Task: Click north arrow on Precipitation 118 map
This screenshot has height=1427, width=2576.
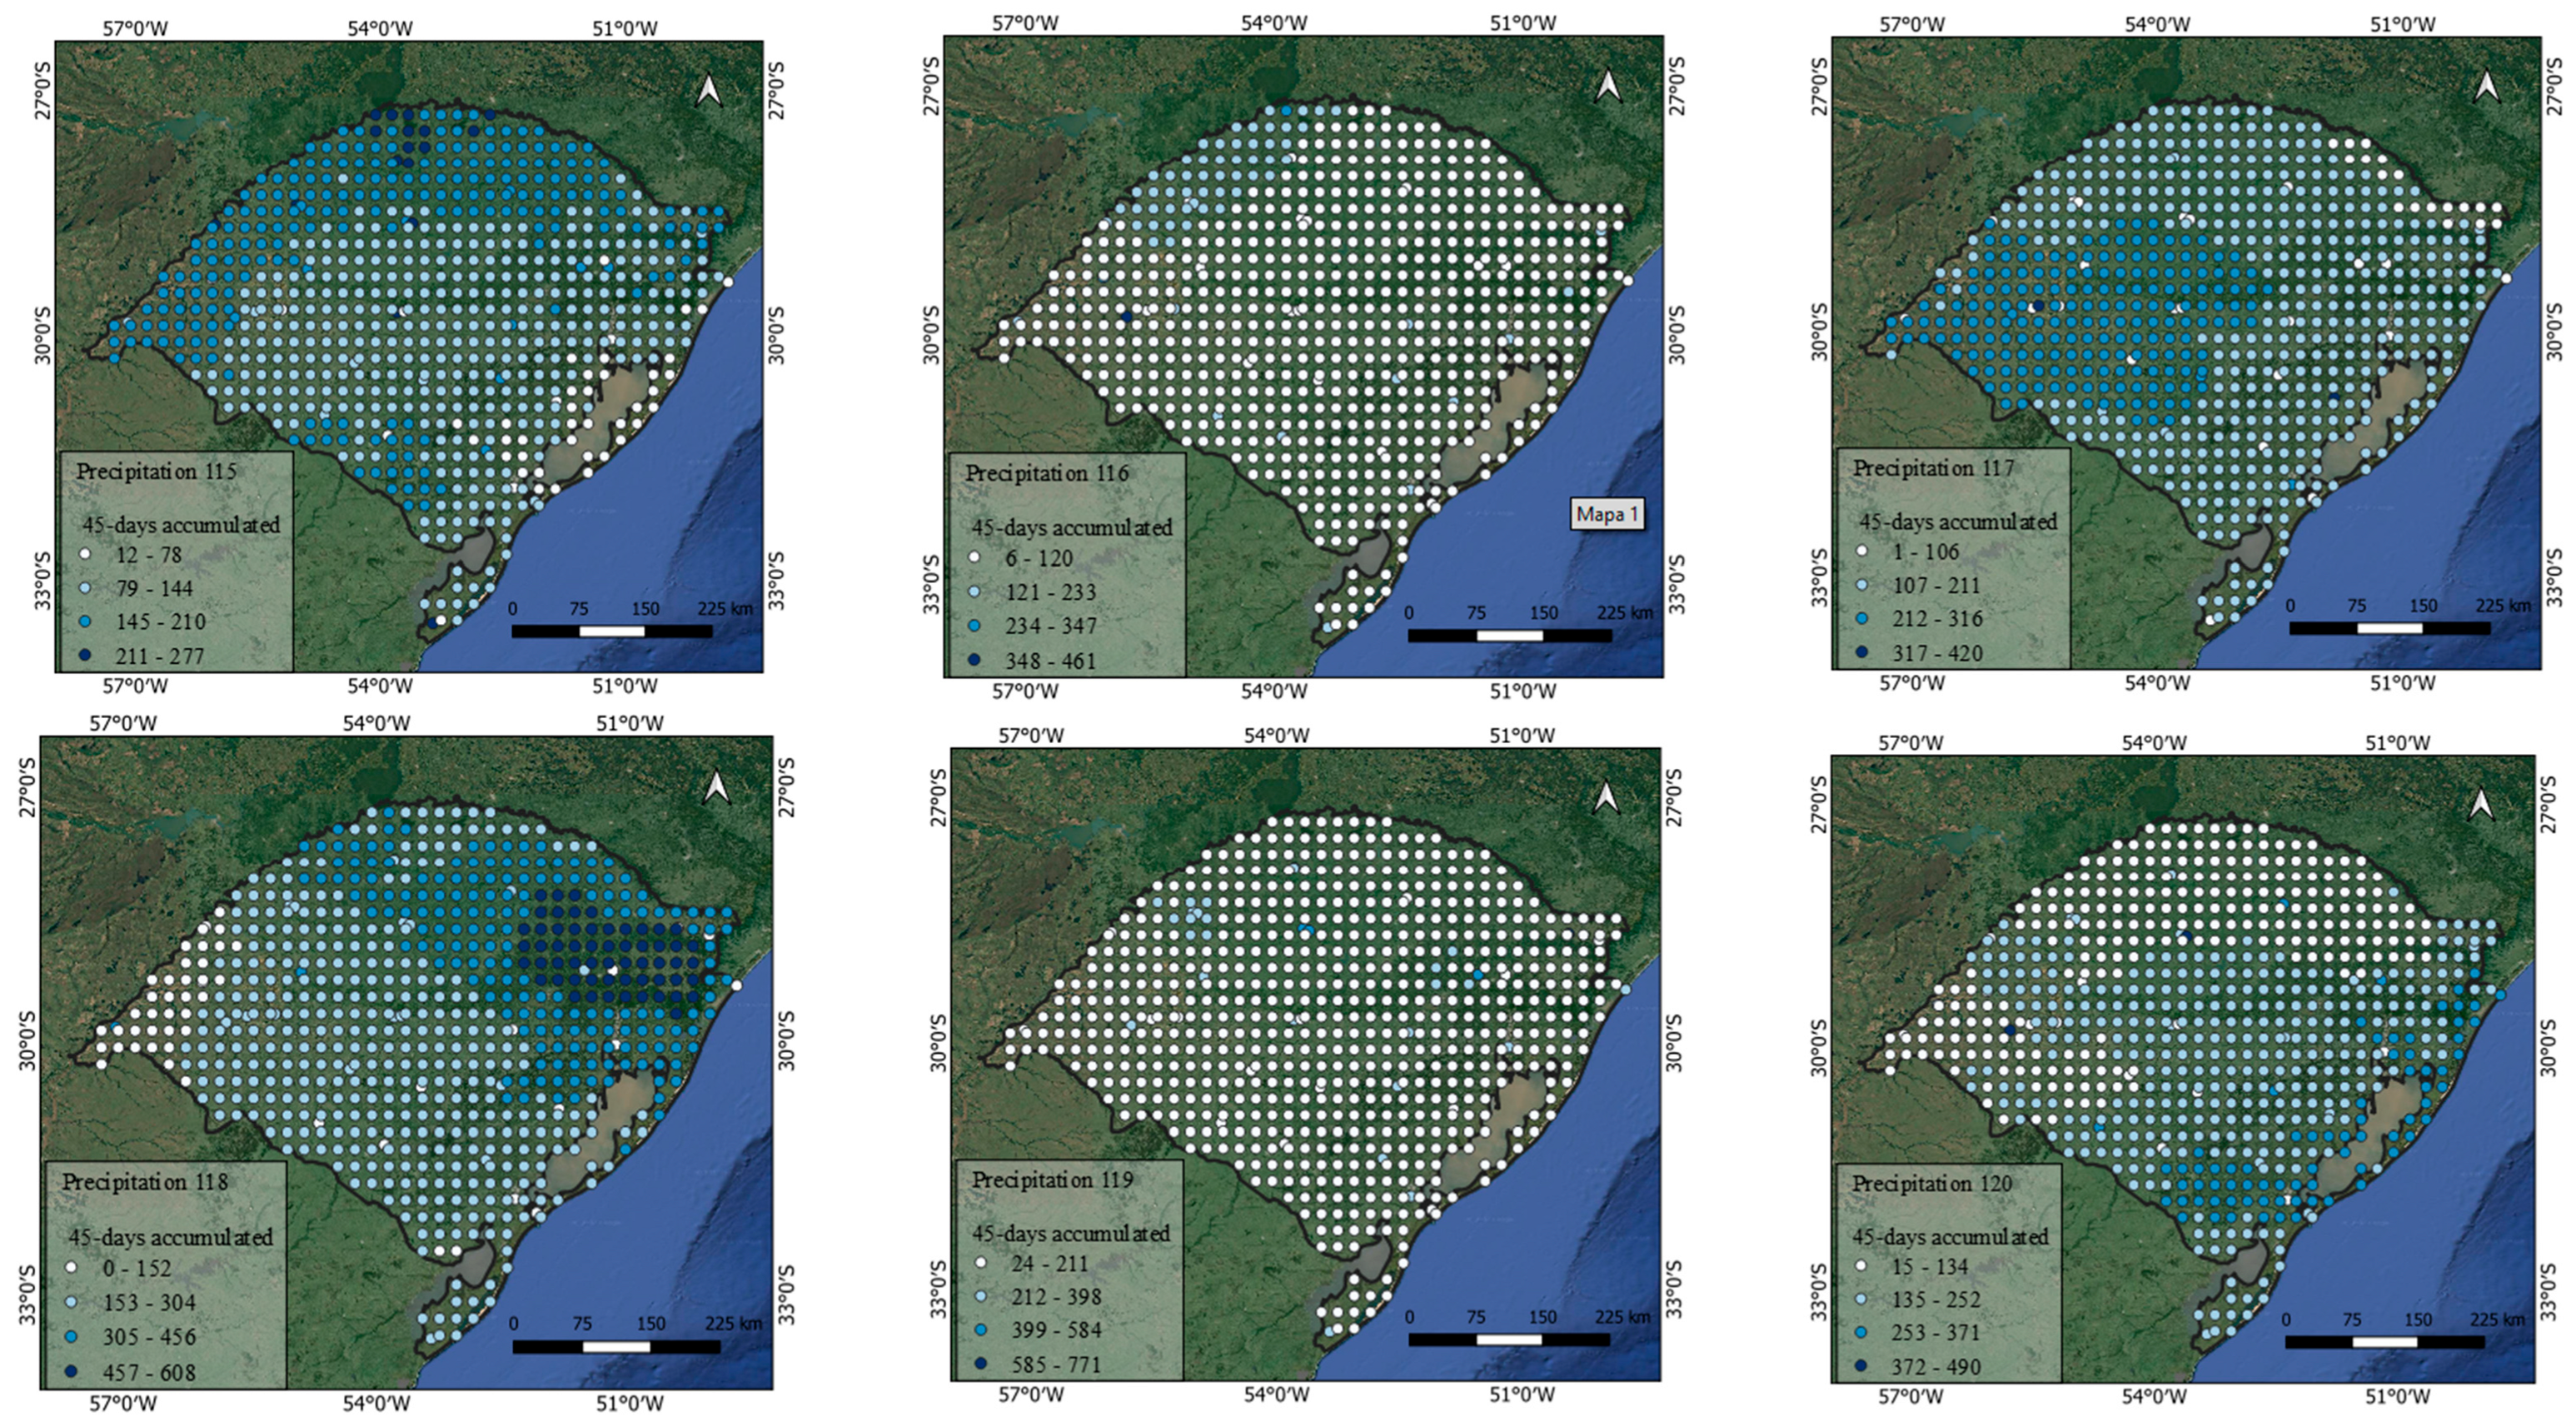Action: pos(716,787)
